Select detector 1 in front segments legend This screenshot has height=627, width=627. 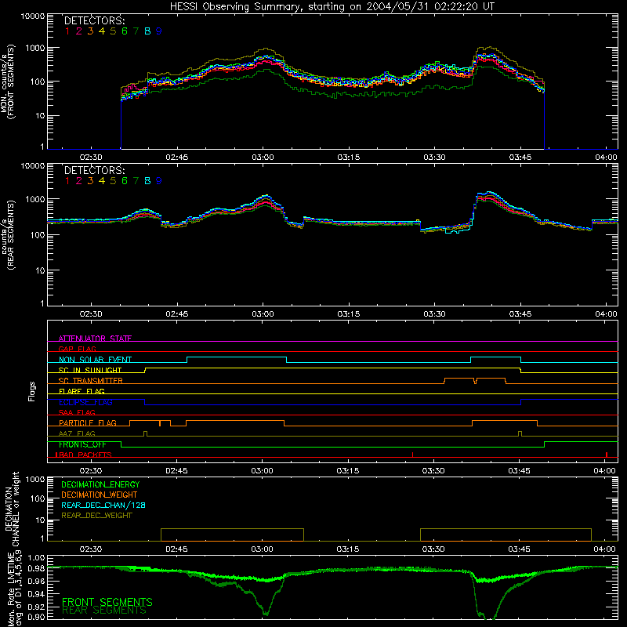[67, 31]
